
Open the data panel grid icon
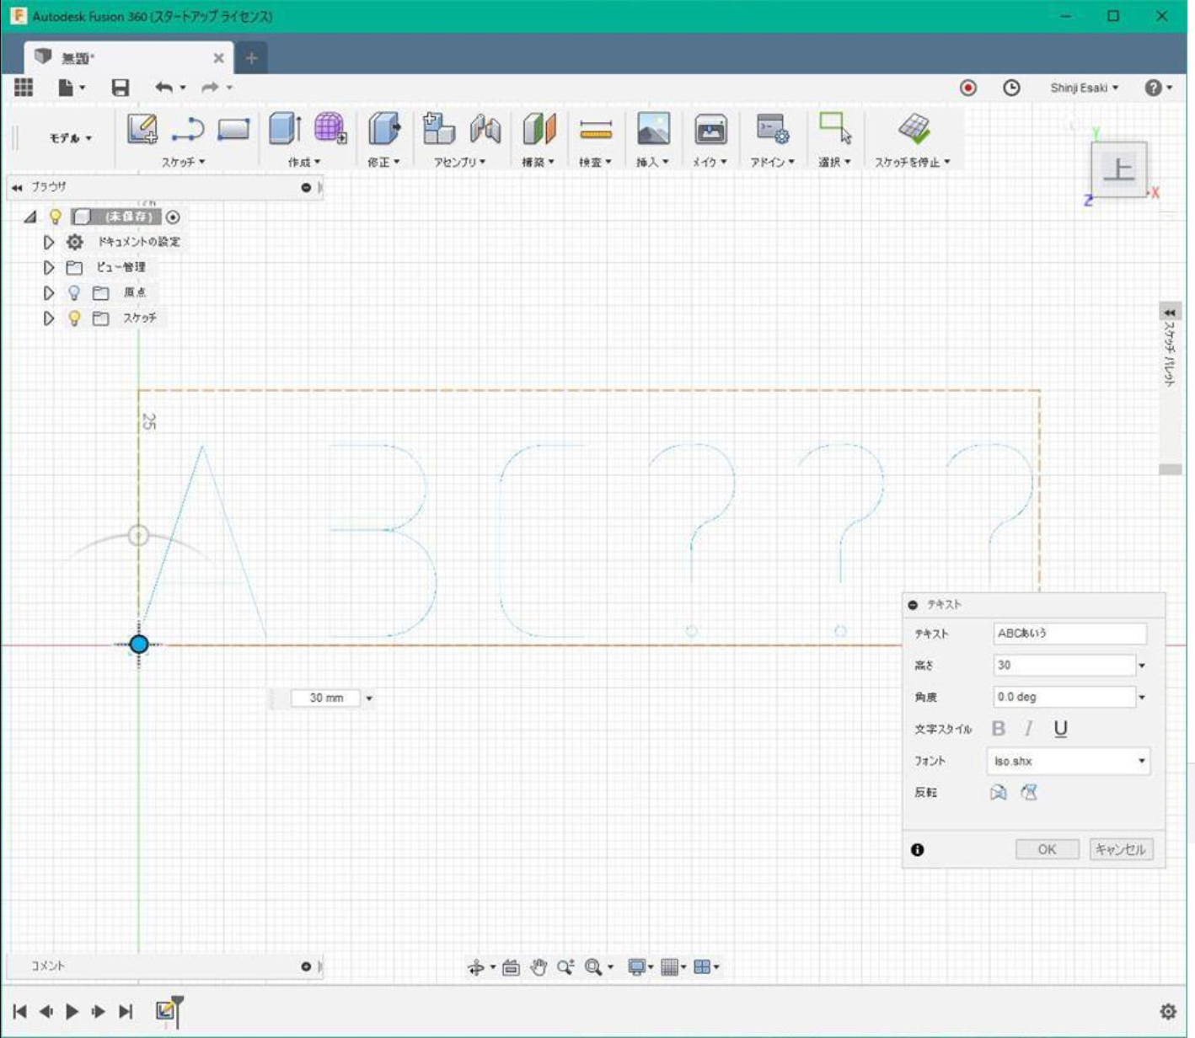[x=24, y=87]
